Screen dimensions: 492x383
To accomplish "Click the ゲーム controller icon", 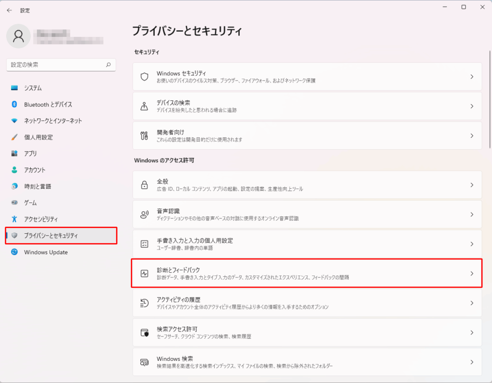I will coord(14,203).
